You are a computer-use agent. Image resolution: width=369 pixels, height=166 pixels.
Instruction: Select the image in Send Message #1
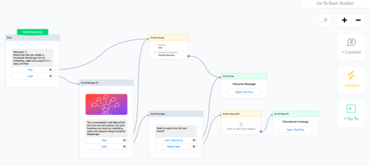[x=106, y=104]
